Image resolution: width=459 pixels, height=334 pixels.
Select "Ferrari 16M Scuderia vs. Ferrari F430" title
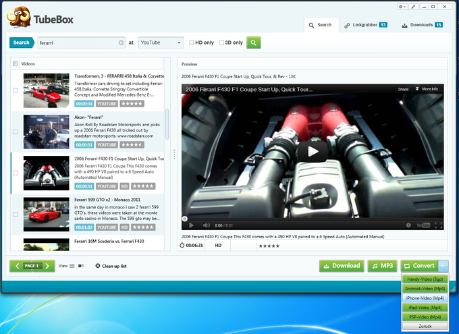tap(109, 241)
